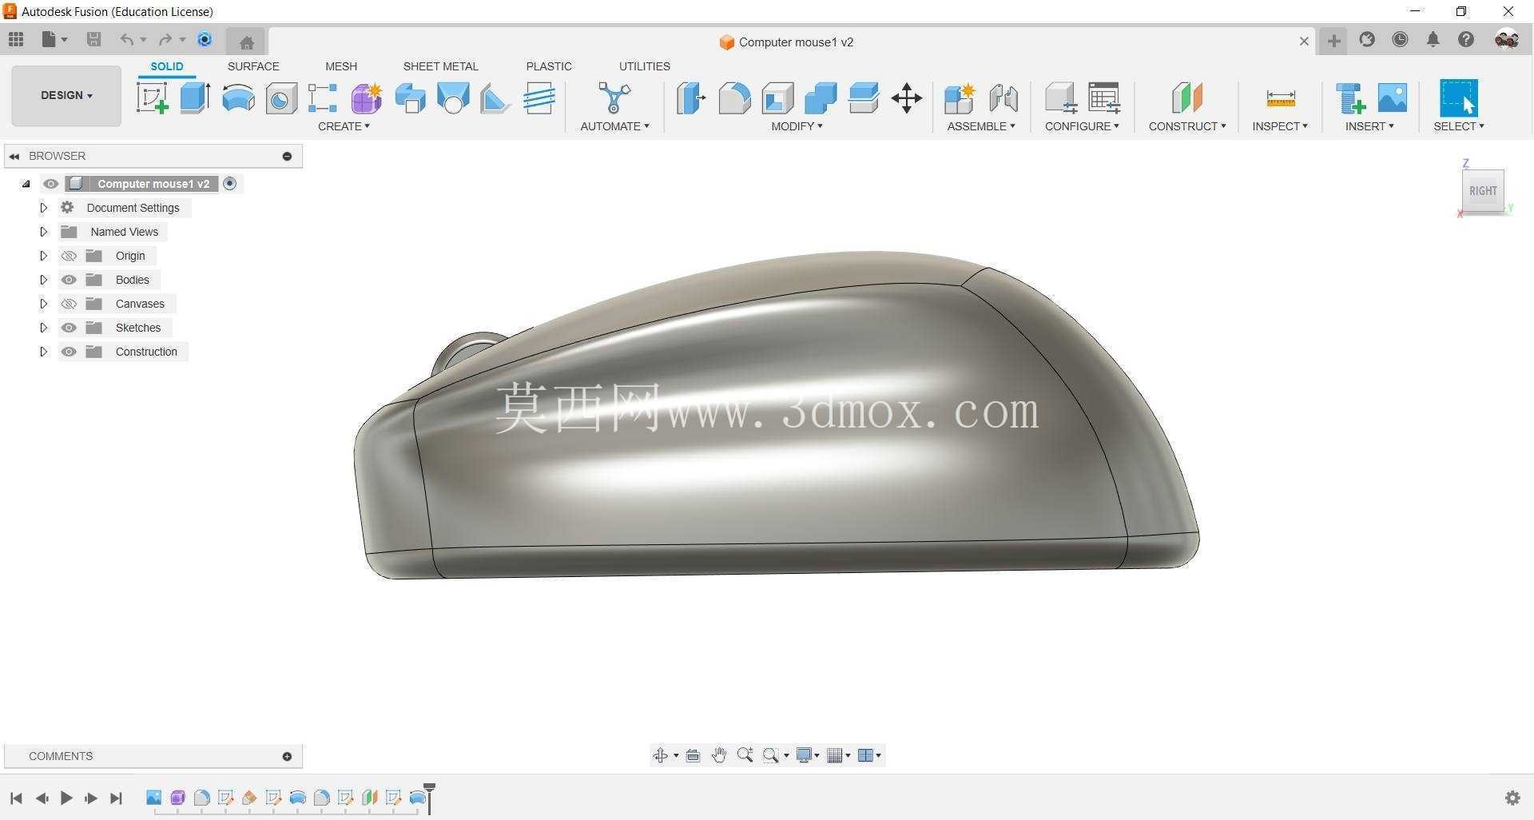Toggle visibility of Bodies folder
The width and height of the screenshot is (1534, 820).
[x=69, y=280]
